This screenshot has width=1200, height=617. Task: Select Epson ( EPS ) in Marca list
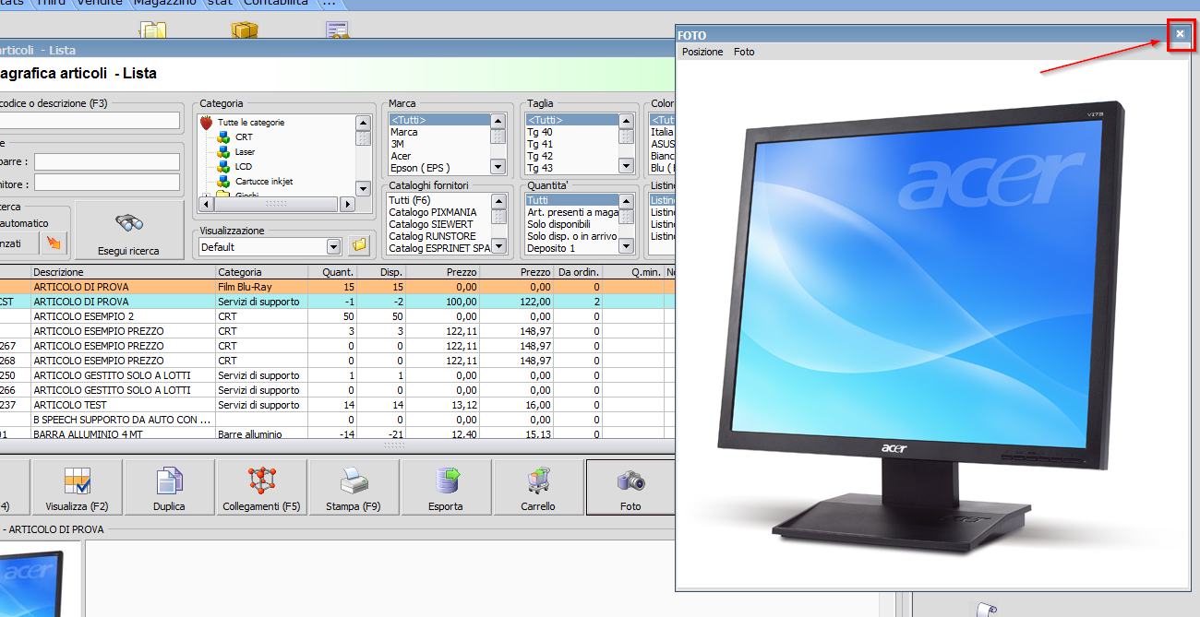coord(439,168)
